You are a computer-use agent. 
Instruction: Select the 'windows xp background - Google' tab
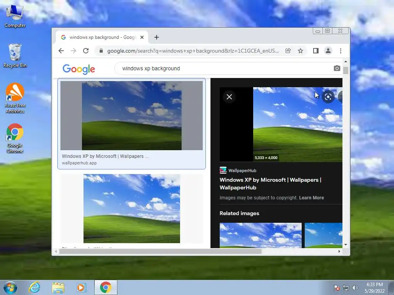[x=102, y=37]
